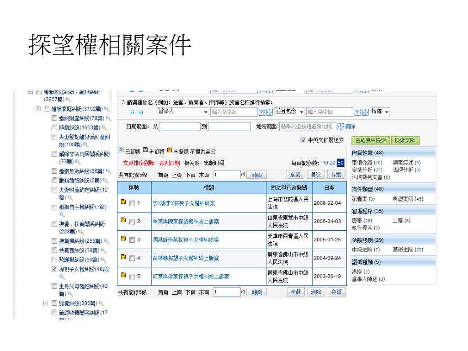Open case 何某與梁某探視子女權糾紛上訴案

[x=191, y=277]
